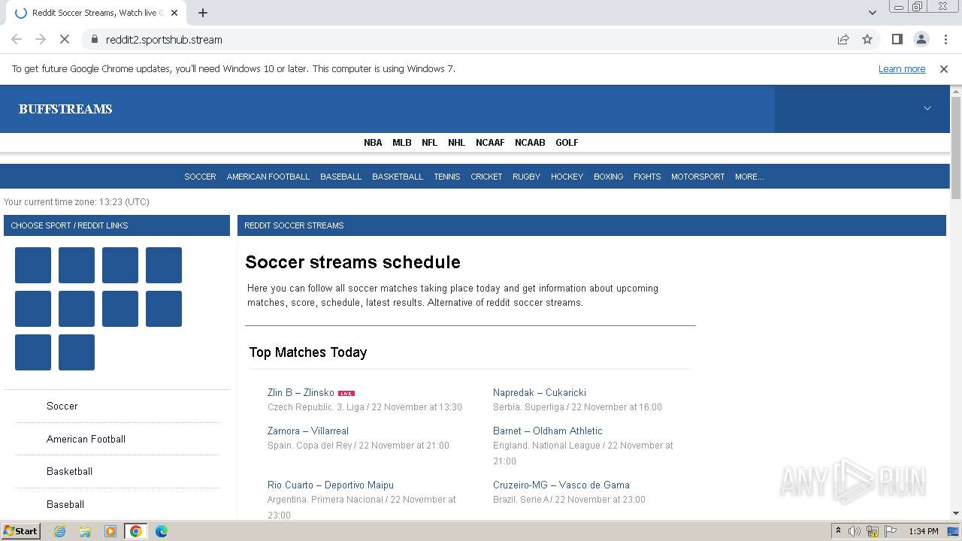Open the Learn more link
This screenshot has width=962, height=541.
tap(902, 68)
